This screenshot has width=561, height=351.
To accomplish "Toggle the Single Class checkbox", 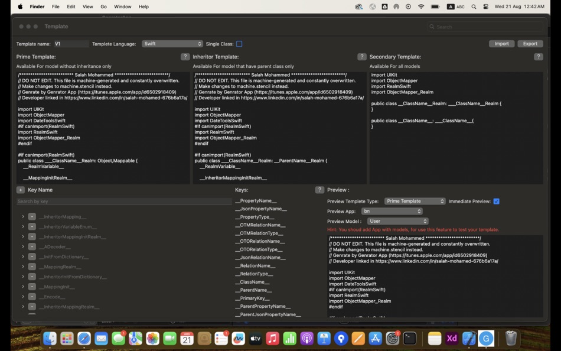I will [x=239, y=43].
